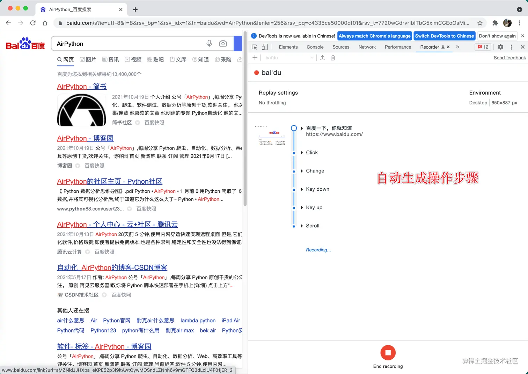Open the Chrome extensions puzzle icon
The image size is (528, 374).
(x=495, y=23)
